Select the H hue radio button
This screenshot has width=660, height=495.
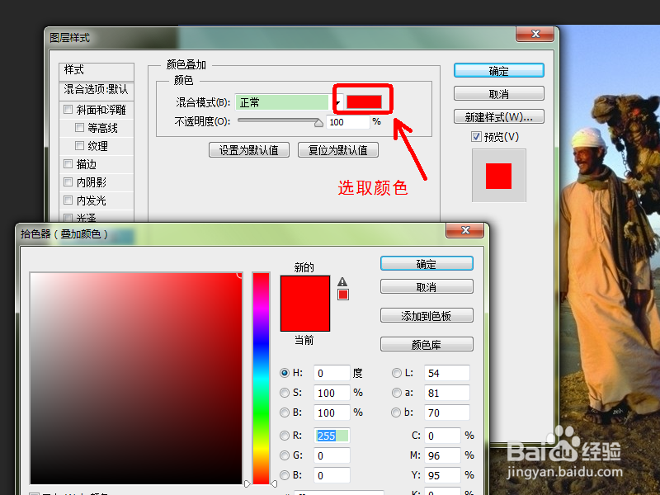click(285, 373)
